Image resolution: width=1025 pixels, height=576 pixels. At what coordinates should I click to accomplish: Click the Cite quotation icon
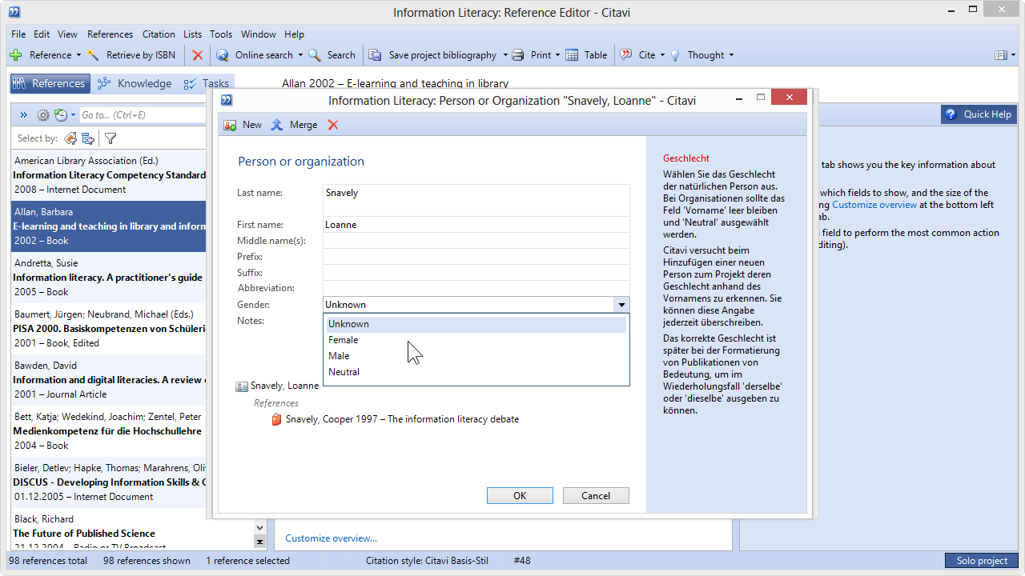(626, 55)
